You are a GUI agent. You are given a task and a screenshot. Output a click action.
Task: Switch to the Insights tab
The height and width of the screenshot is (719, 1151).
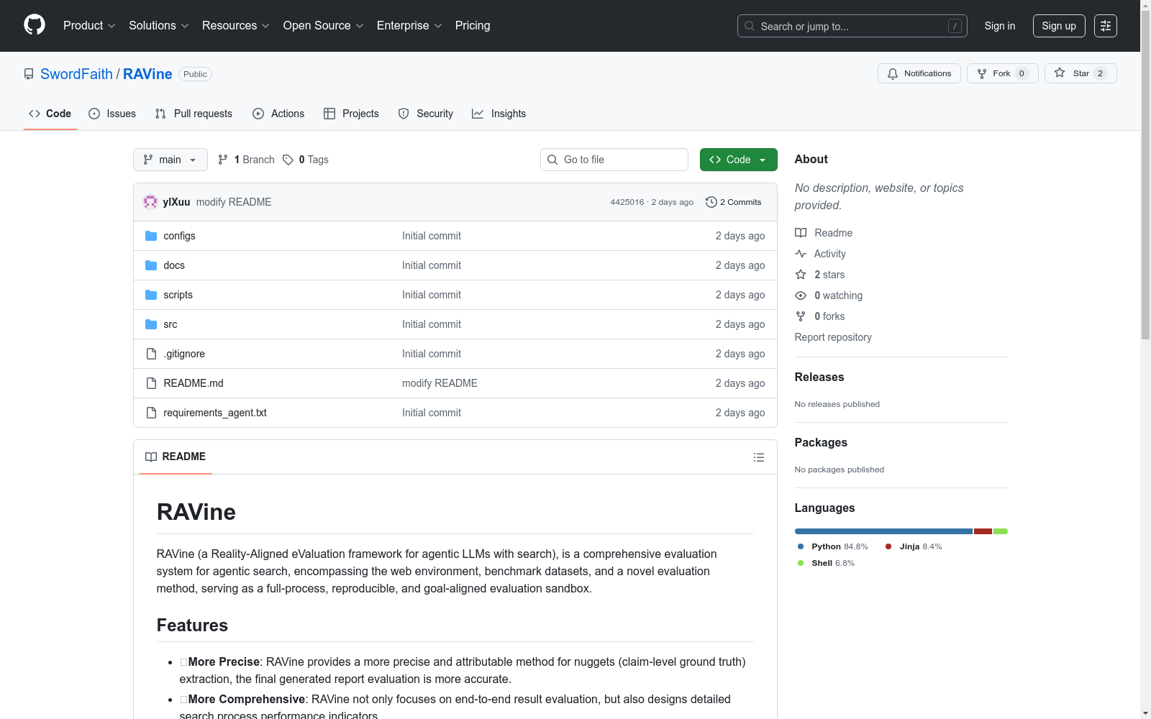point(499,114)
